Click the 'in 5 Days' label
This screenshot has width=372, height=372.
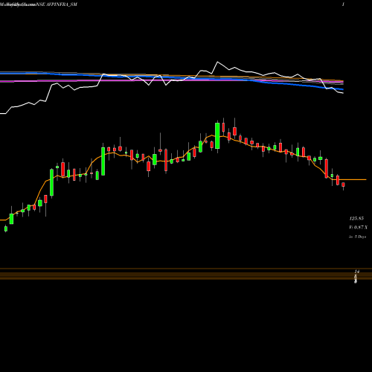click(x=357, y=237)
